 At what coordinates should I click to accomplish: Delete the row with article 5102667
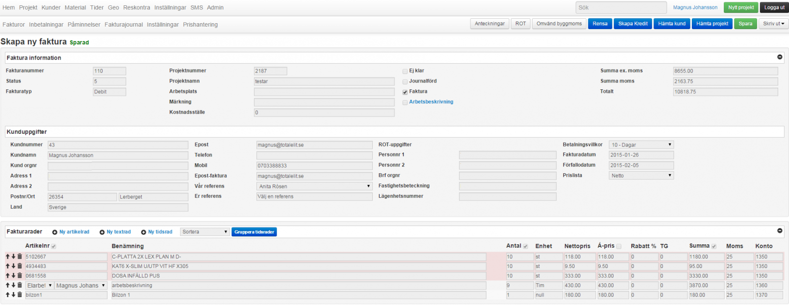pyautogui.click(x=20, y=257)
